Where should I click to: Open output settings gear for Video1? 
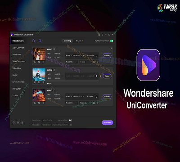pos(96,55)
